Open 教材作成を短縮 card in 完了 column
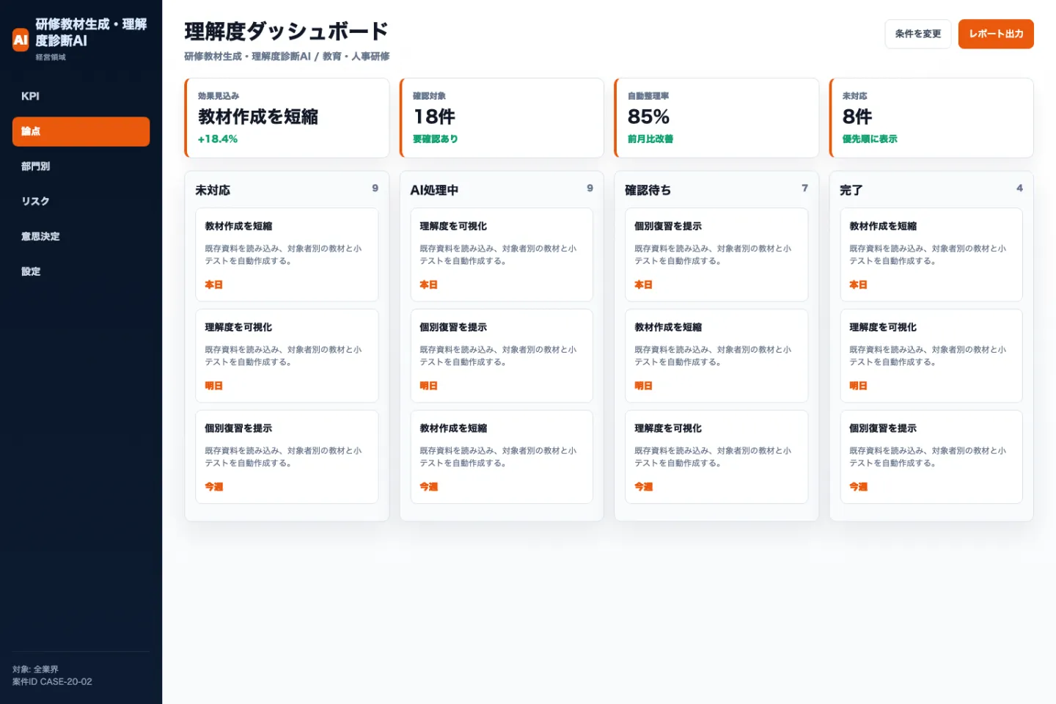The height and width of the screenshot is (704, 1056). pos(931,254)
